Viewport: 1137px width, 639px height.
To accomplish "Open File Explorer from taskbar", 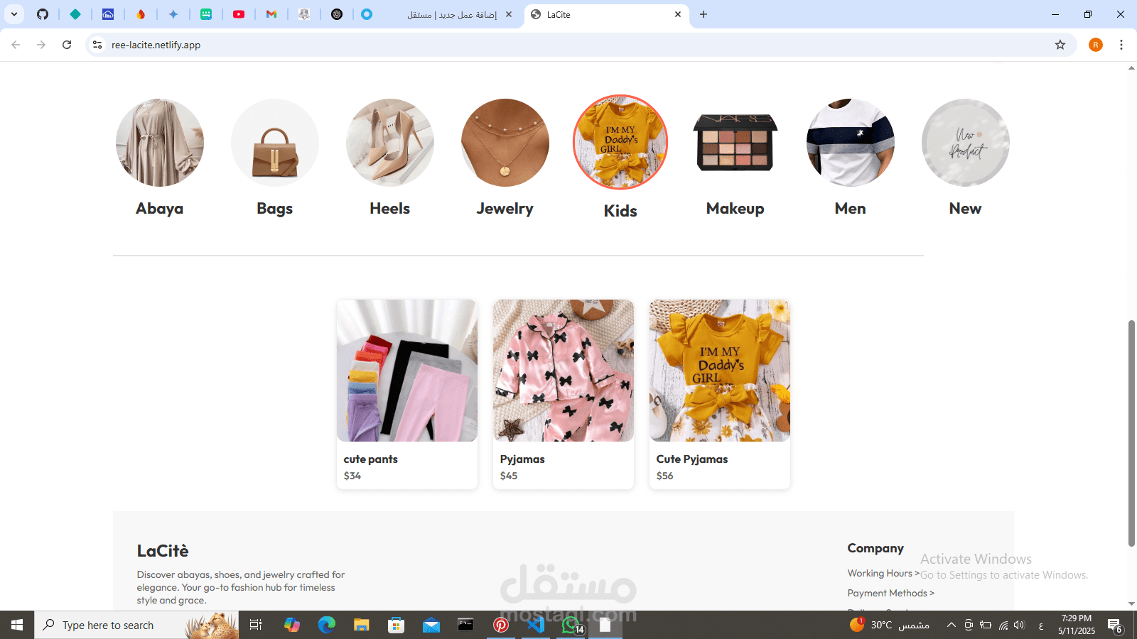I will coord(362,625).
